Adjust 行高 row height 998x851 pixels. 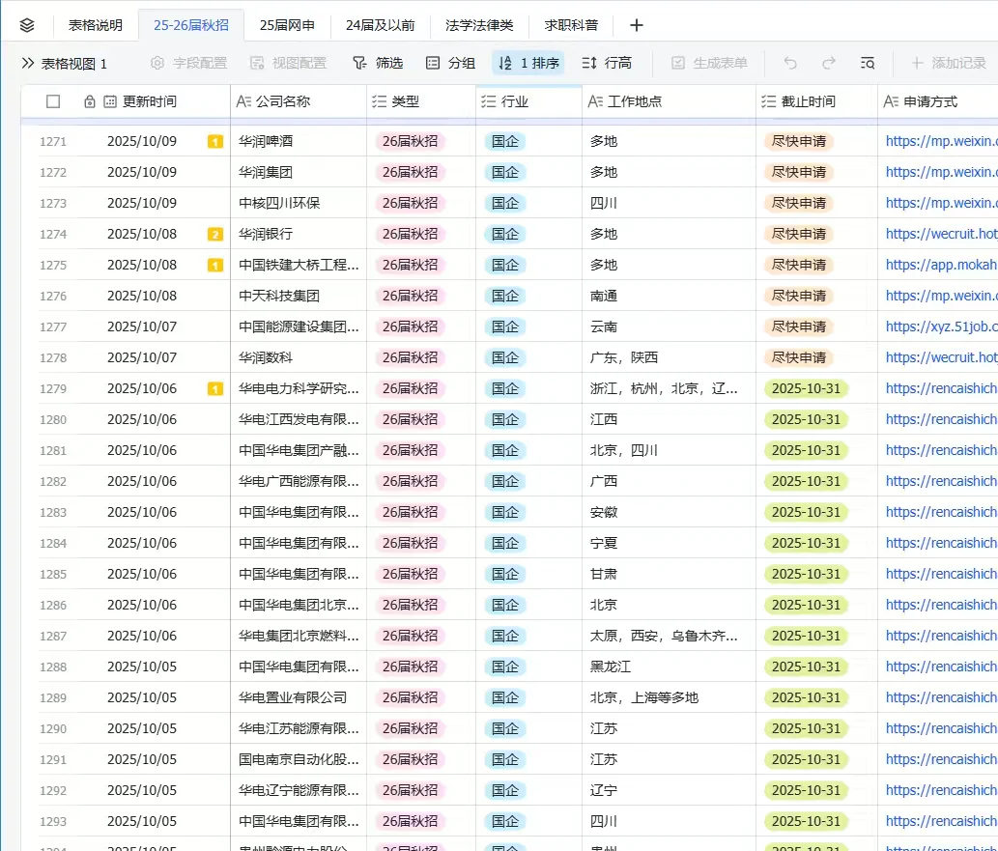(607, 63)
